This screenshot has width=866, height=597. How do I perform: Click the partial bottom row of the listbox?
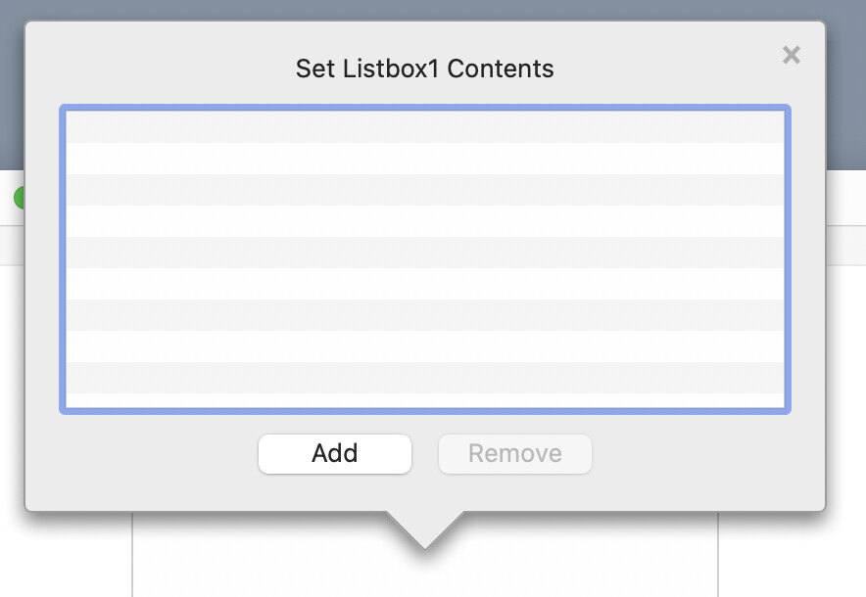[x=425, y=400]
